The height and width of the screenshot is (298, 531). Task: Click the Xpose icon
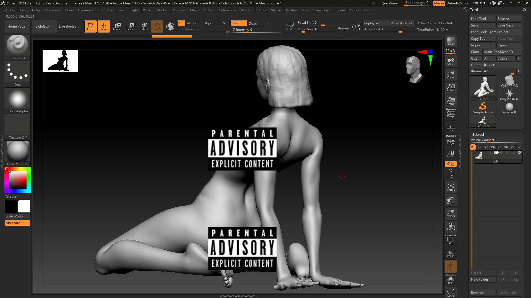pyautogui.click(x=451, y=292)
